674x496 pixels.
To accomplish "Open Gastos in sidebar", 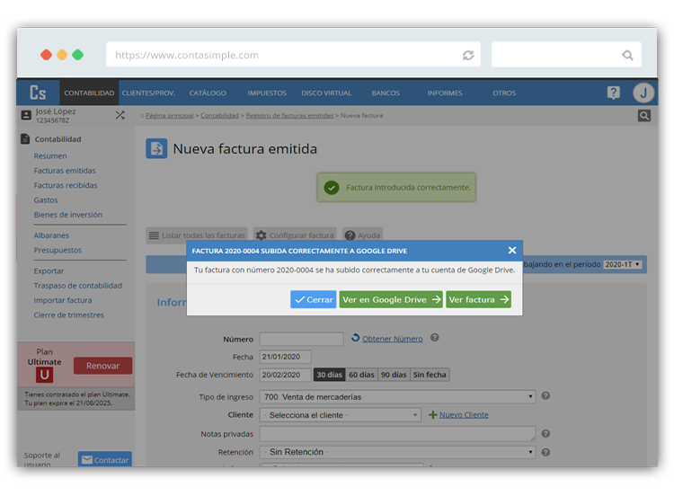I will (46, 199).
